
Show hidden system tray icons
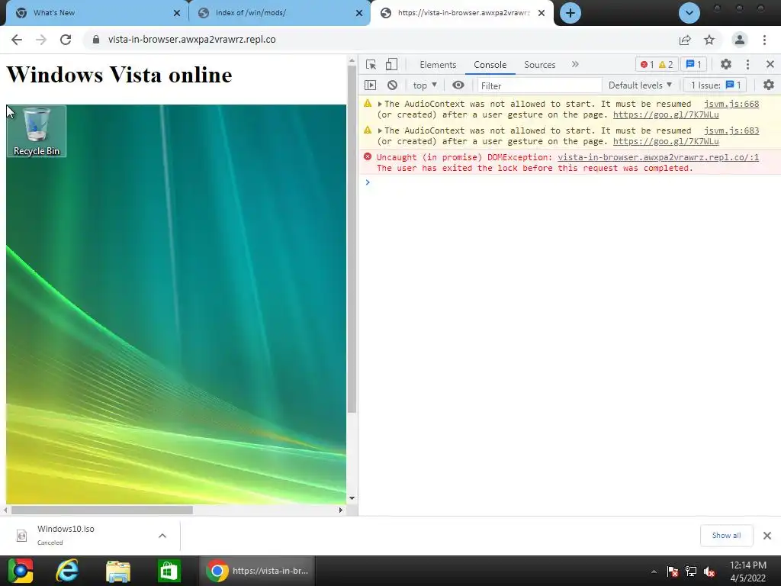[x=654, y=572]
